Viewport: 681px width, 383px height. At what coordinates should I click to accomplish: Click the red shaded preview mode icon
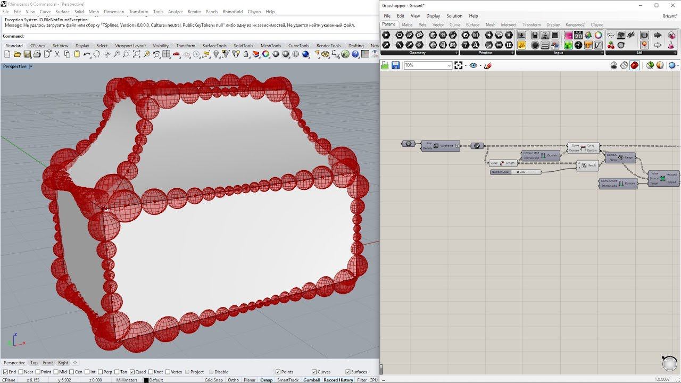634,65
